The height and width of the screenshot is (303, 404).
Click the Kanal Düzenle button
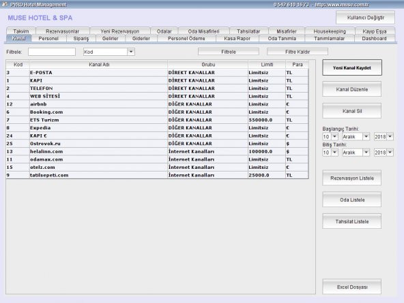tap(352, 89)
